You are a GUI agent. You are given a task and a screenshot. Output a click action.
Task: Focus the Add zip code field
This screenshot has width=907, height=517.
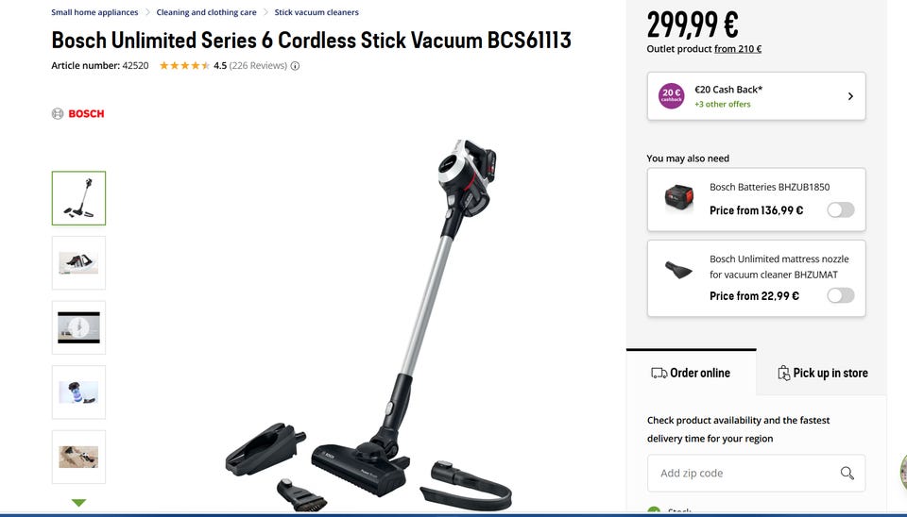click(756, 473)
